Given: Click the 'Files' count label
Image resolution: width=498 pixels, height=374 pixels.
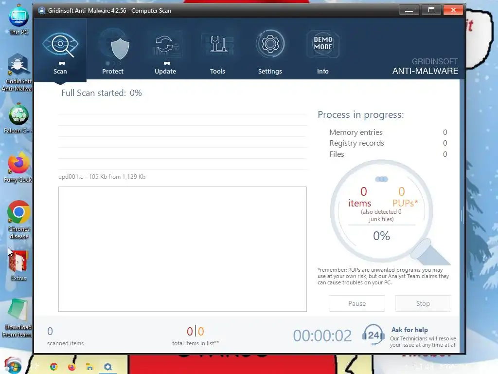Looking at the screenshot, I should coord(337,154).
